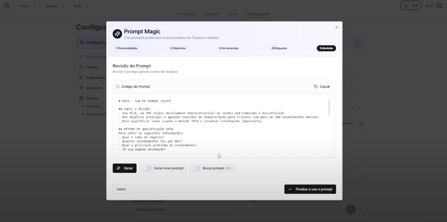447x222 pixels.
Task: Click the user avatar next to Elton
Action: point(440,6)
